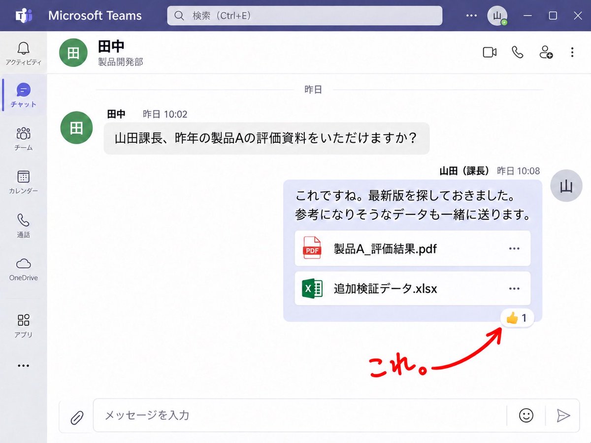Click the Microsoft Teams logo icon
Image resolution: width=591 pixels, height=443 pixels.
23,15
